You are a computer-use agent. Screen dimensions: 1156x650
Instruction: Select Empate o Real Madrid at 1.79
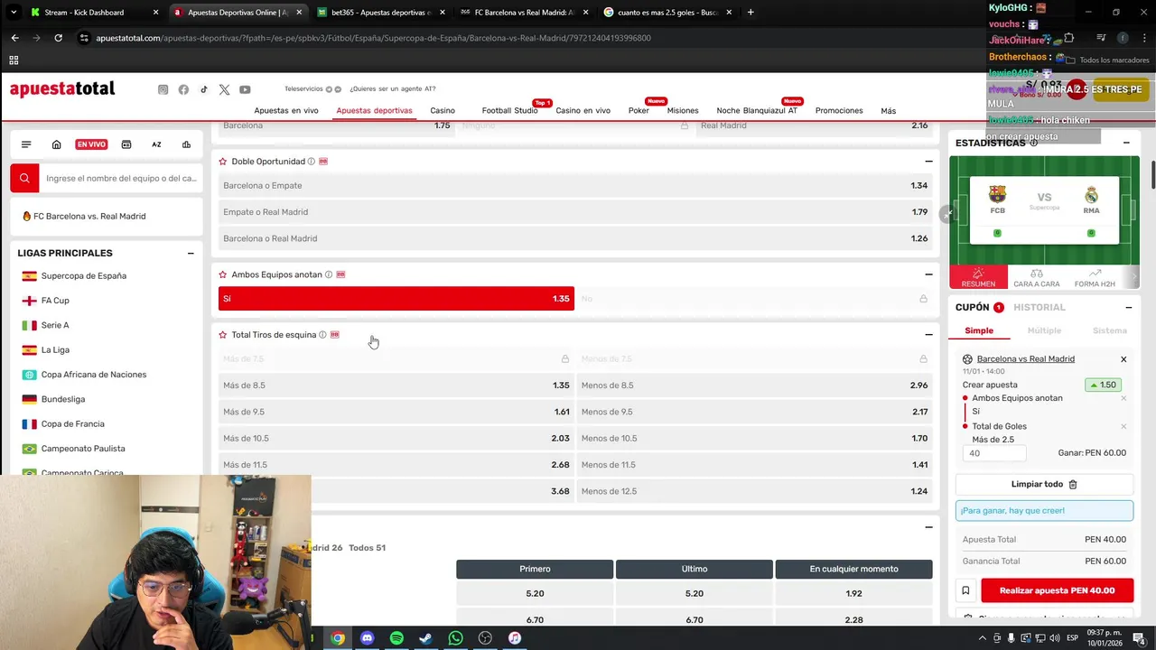pyautogui.click(x=575, y=212)
